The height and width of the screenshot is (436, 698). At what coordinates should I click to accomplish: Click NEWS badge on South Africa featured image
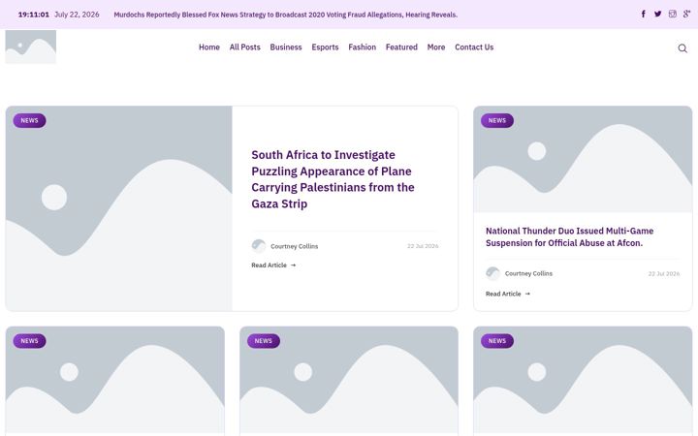click(29, 120)
